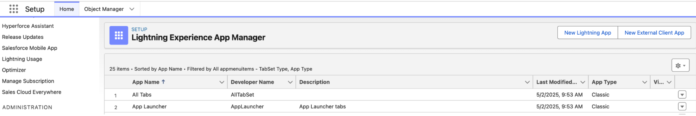
Task: Click the New External Client App button
Action: point(654,33)
